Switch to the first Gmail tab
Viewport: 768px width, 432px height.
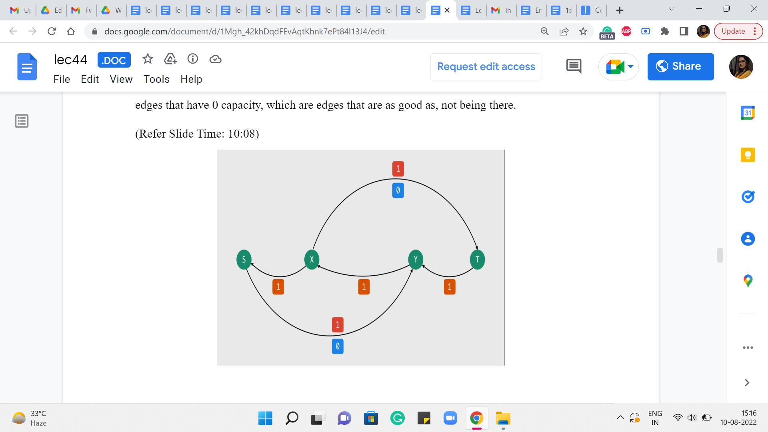click(x=21, y=10)
